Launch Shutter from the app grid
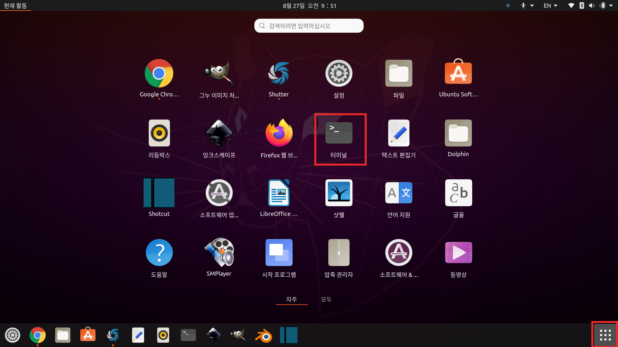618x347 pixels. pos(279,74)
